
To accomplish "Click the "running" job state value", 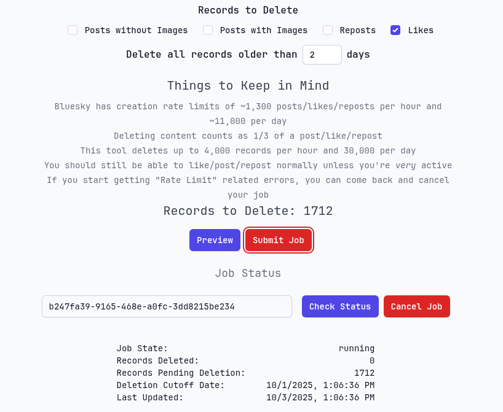I will tap(356, 348).
